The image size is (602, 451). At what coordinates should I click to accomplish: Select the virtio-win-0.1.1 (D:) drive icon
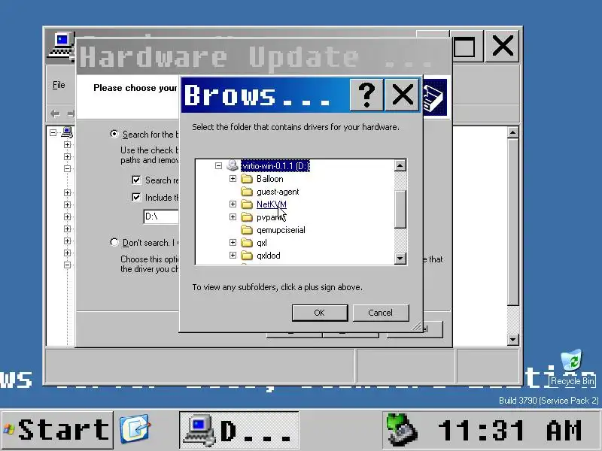pos(233,165)
